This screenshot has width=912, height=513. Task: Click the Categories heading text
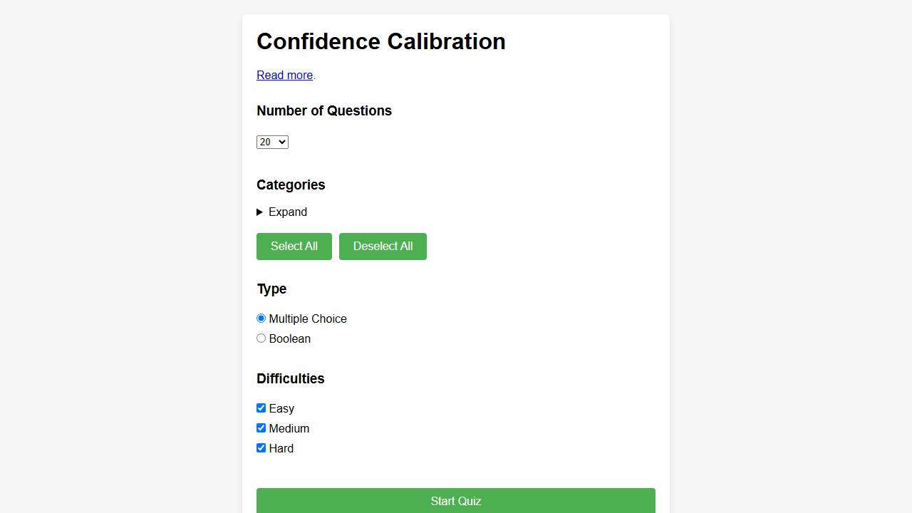[x=291, y=185]
